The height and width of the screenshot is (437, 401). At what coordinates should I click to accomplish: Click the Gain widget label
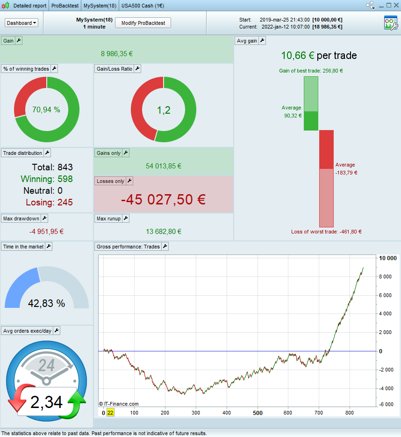8,41
